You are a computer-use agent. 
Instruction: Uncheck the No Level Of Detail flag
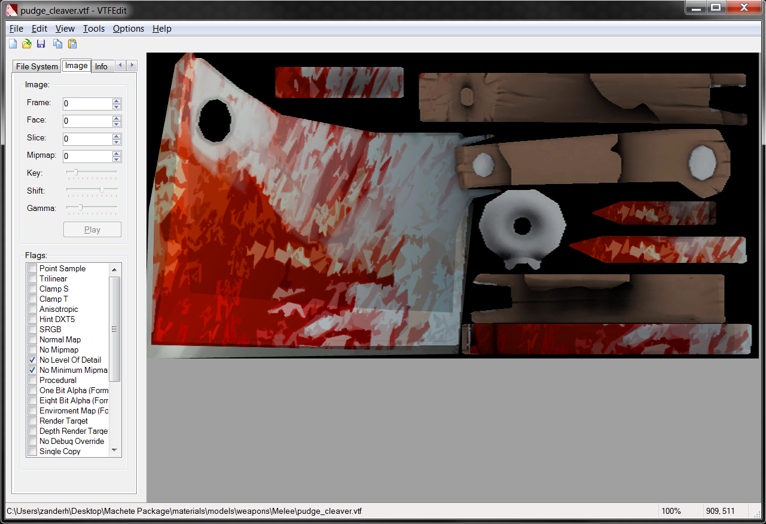[32, 360]
